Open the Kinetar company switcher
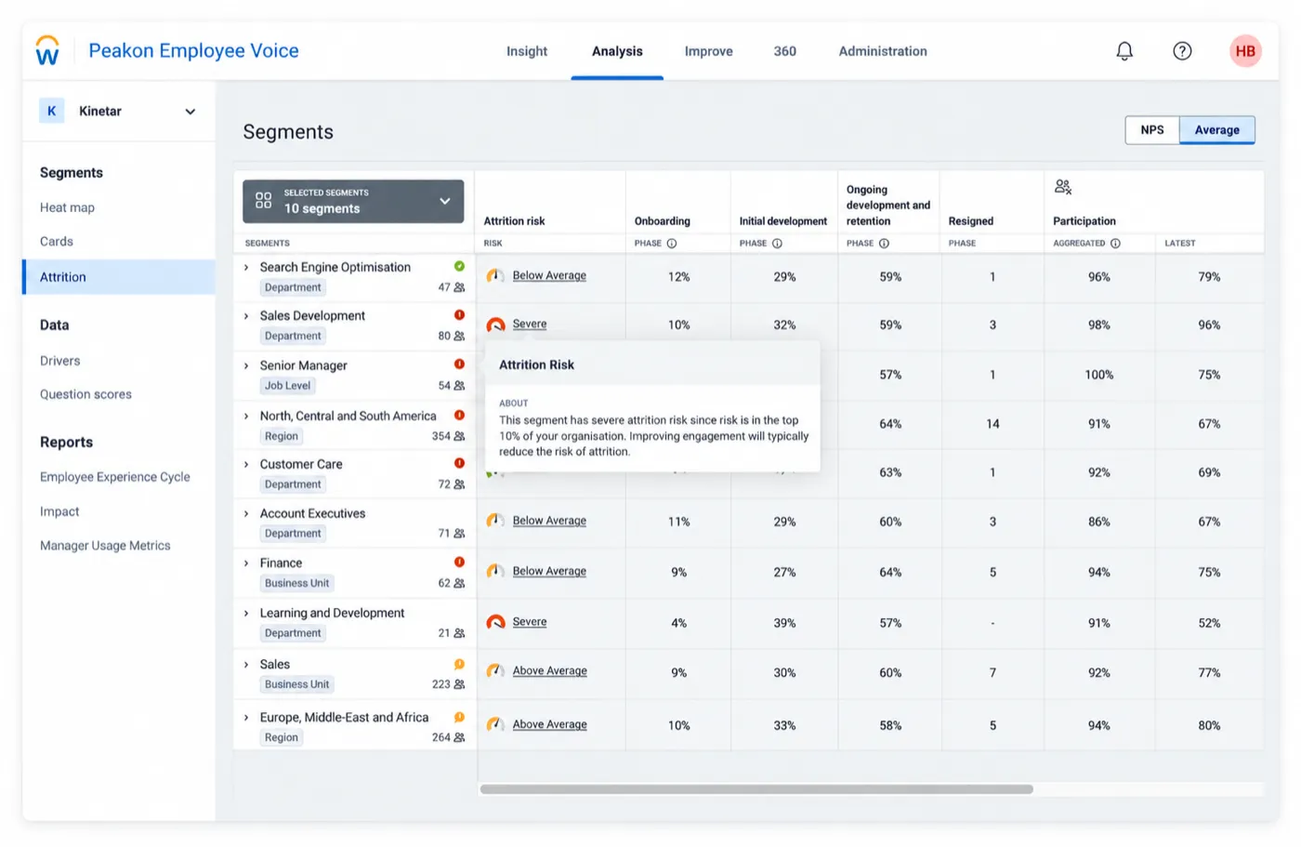The image size is (1301, 847). point(118,112)
